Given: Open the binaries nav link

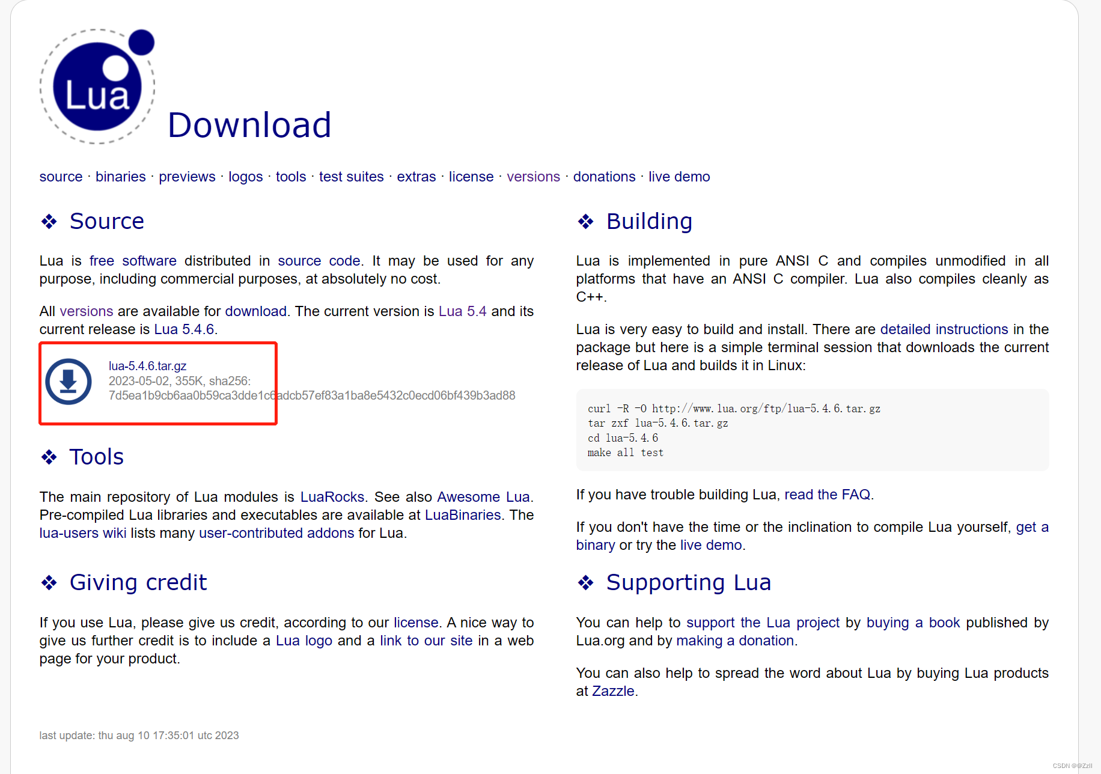Looking at the screenshot, I should coord(120,177).
